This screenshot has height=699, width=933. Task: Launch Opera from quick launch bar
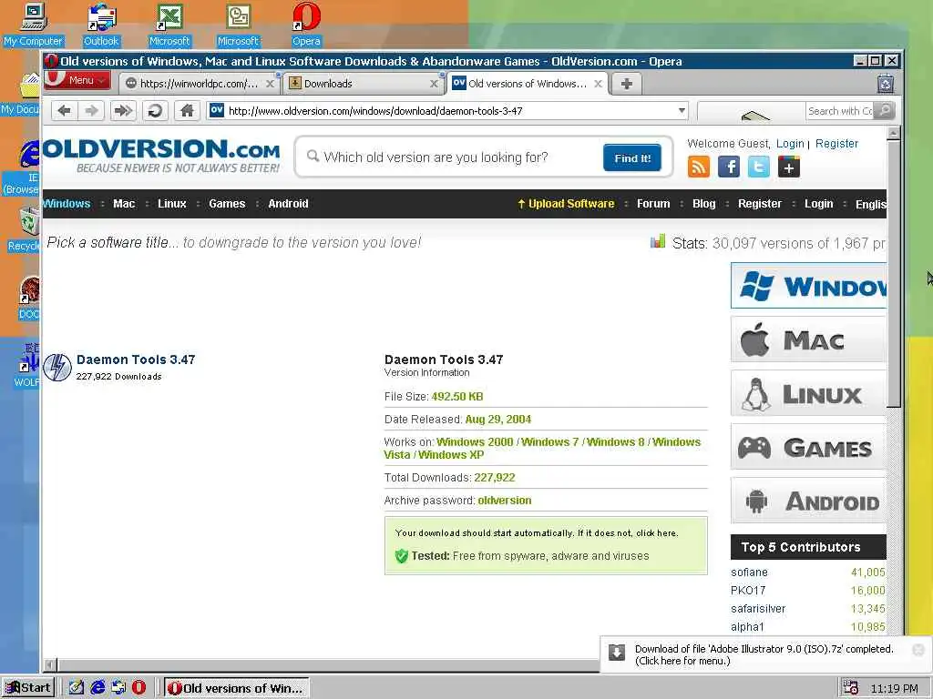pos(138,688)
